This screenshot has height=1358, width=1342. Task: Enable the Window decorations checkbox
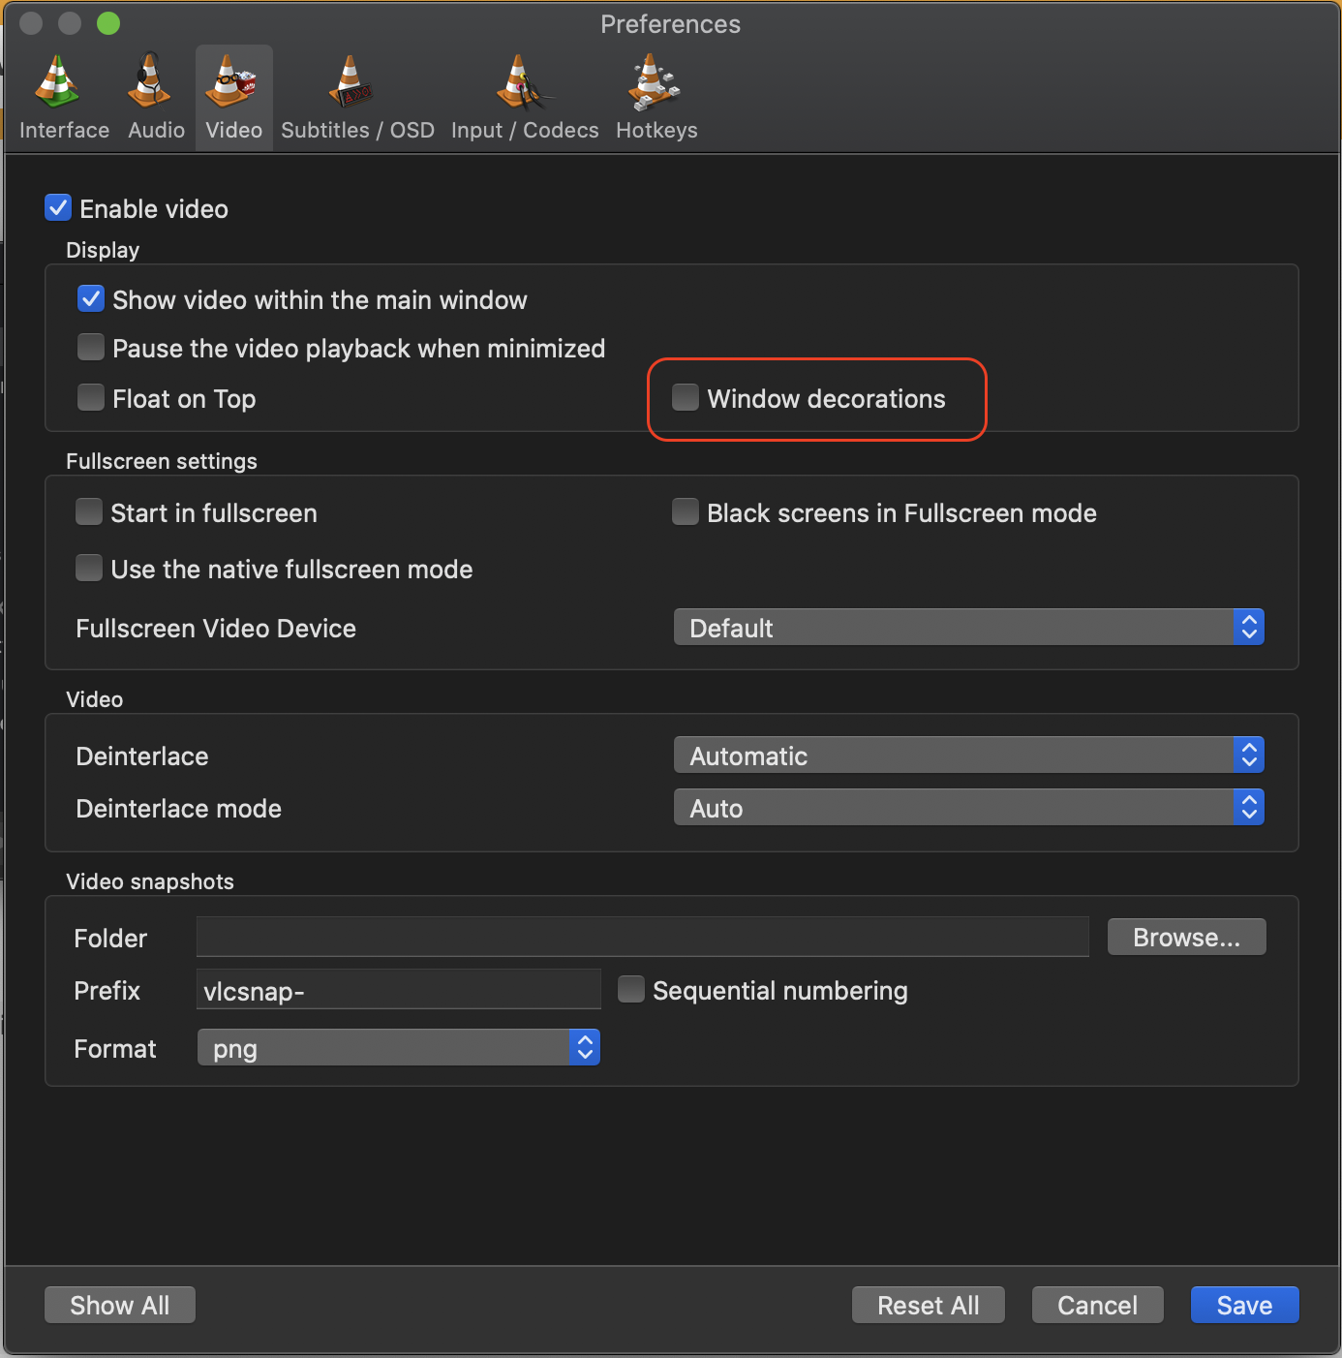pyautogui.click(x=686, y=397)
